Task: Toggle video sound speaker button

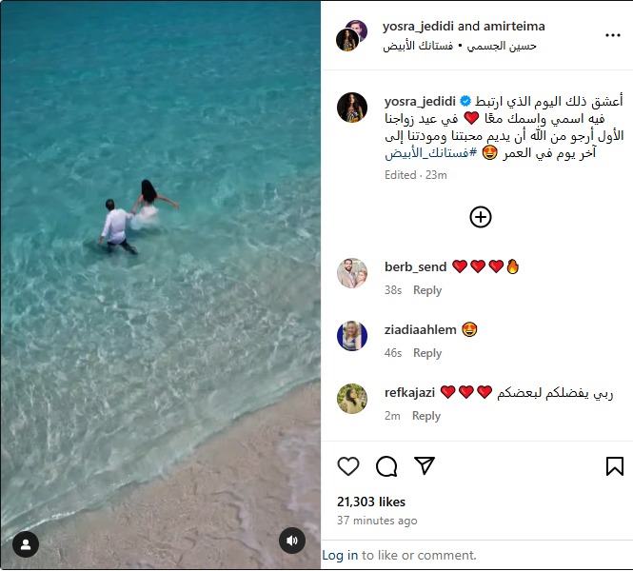Action: [292, 541]
